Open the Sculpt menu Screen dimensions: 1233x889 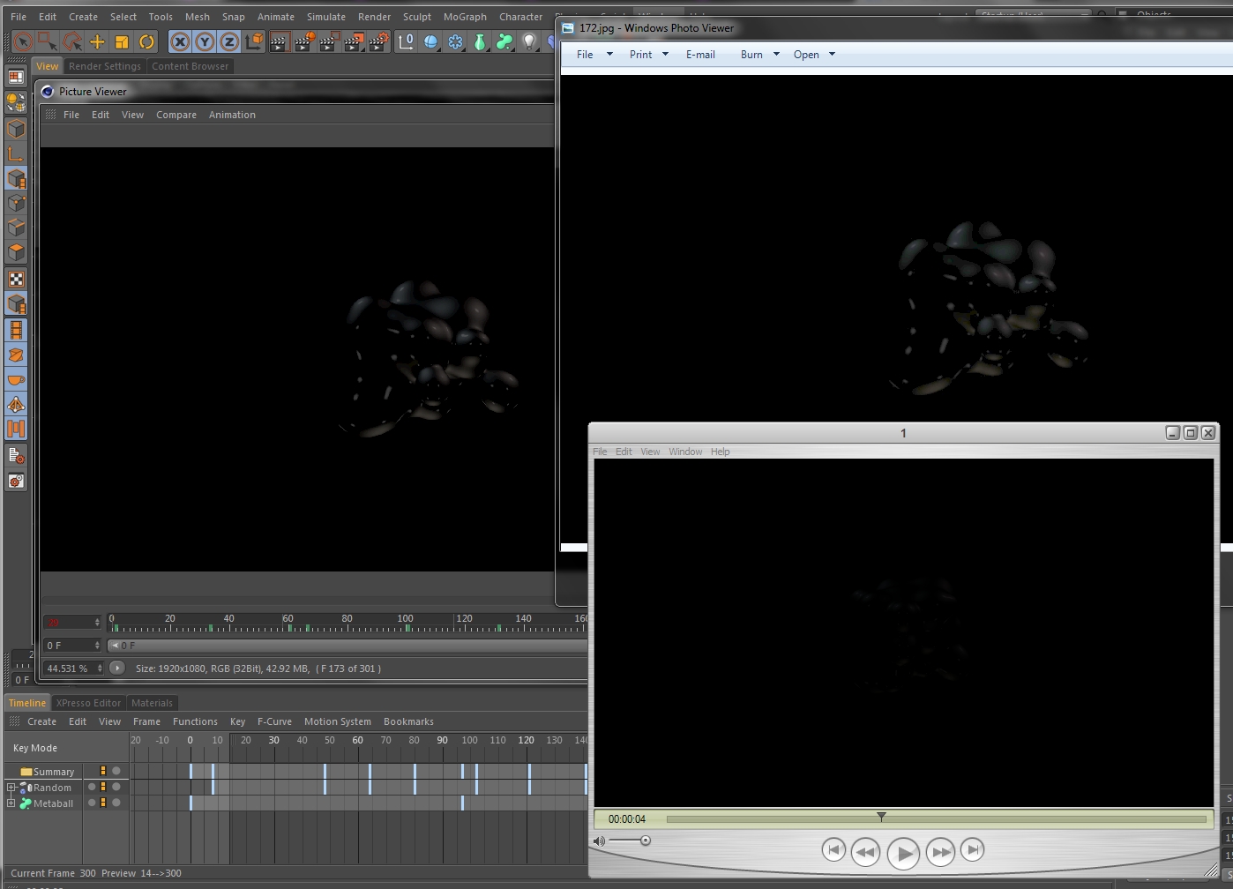coord(417,17)
